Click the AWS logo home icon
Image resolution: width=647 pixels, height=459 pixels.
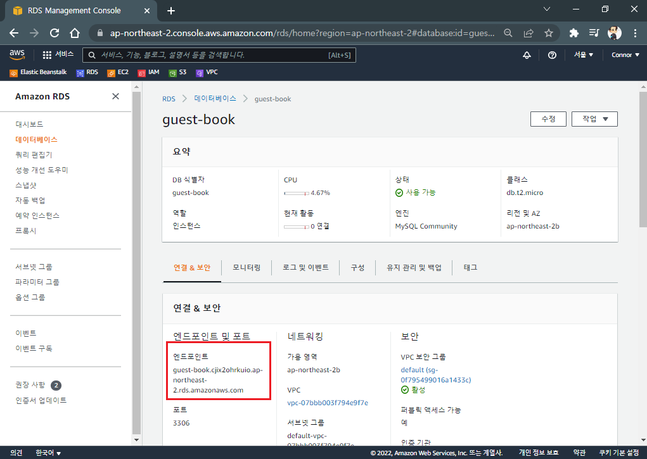(17, 54)
